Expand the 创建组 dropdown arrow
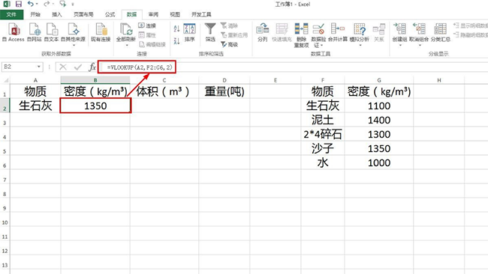 [x=400, y=45]
